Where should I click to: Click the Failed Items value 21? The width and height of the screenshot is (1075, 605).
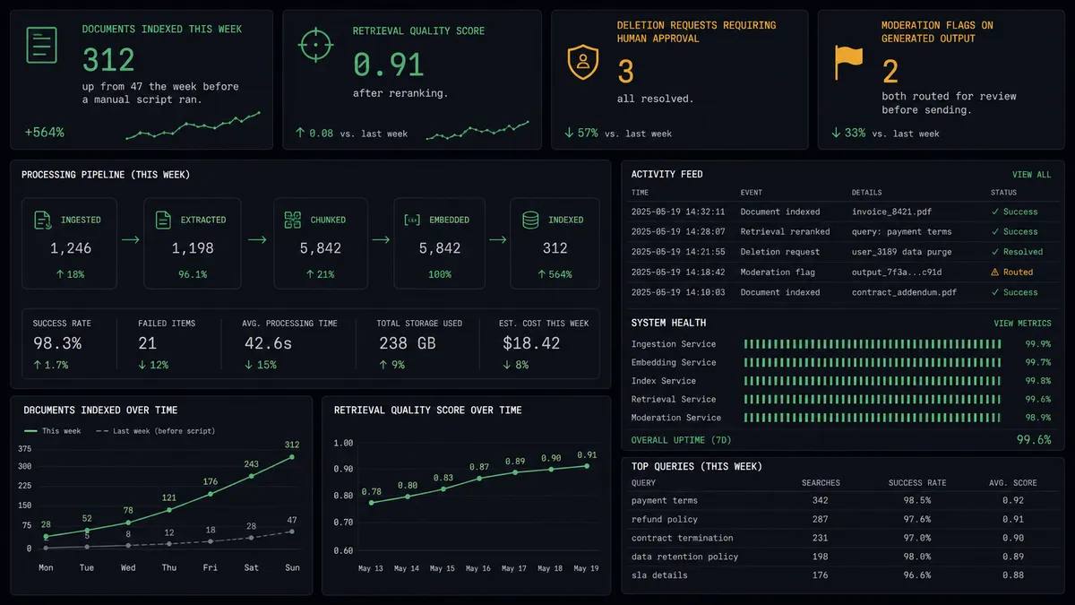pyautogui.click(x=148, y=343)
